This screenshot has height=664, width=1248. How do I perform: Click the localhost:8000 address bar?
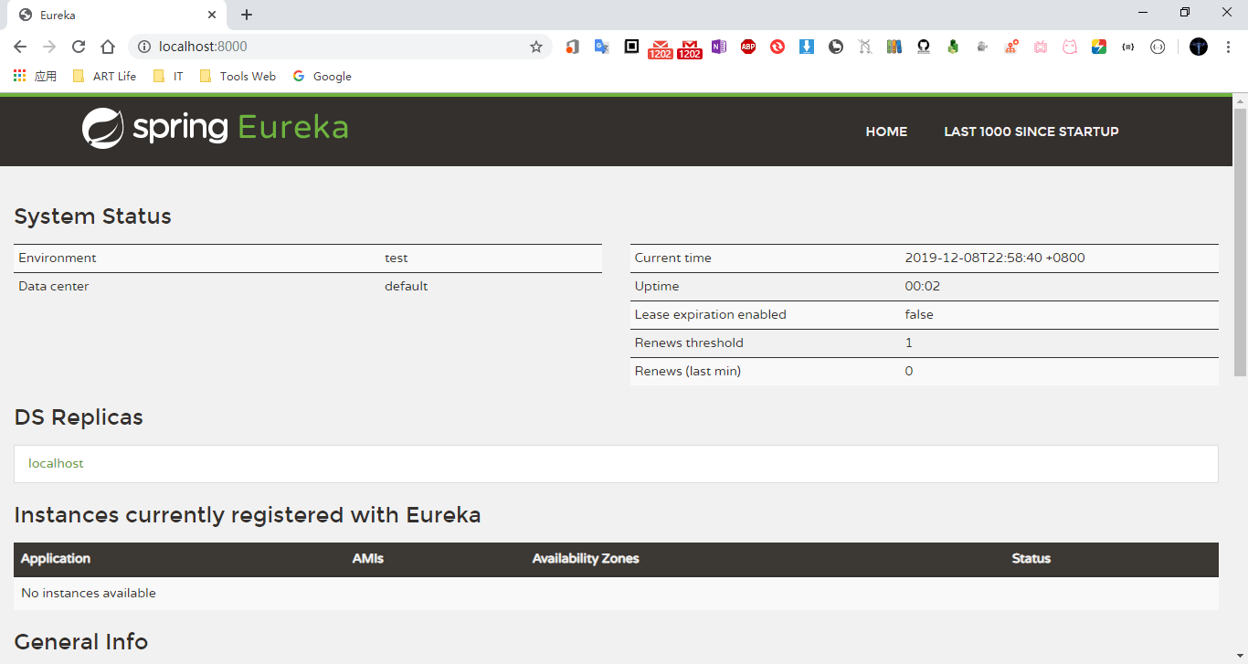click(338, 47)
